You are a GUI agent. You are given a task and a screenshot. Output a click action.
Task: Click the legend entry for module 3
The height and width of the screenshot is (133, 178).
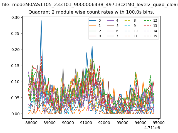[x=95, y=36]
